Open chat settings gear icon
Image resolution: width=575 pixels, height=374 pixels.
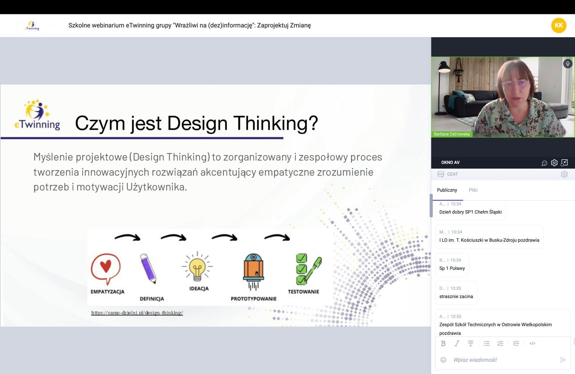click(564, 174)
